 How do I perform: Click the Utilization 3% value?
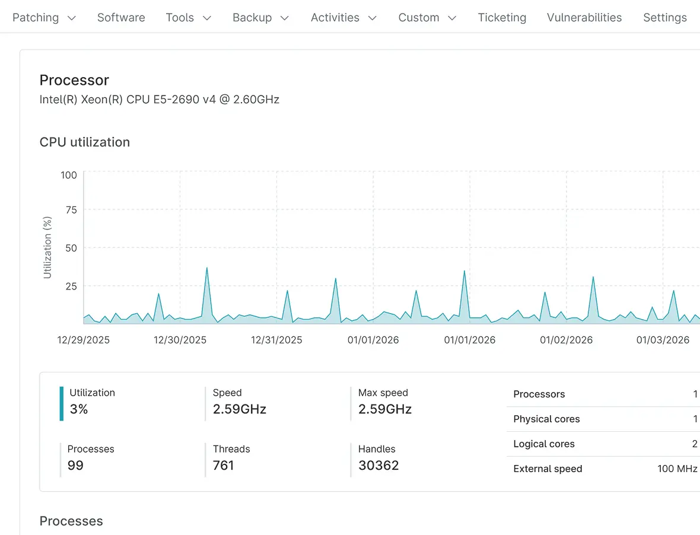click(x=78, y=409)
